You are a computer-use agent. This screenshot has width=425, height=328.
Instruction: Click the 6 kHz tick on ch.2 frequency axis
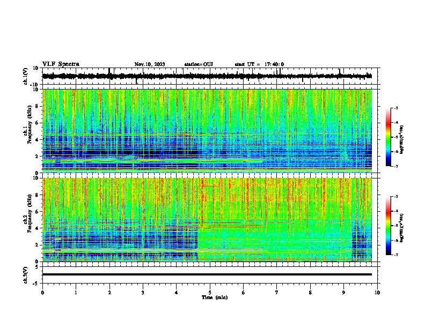coord(37,212)
